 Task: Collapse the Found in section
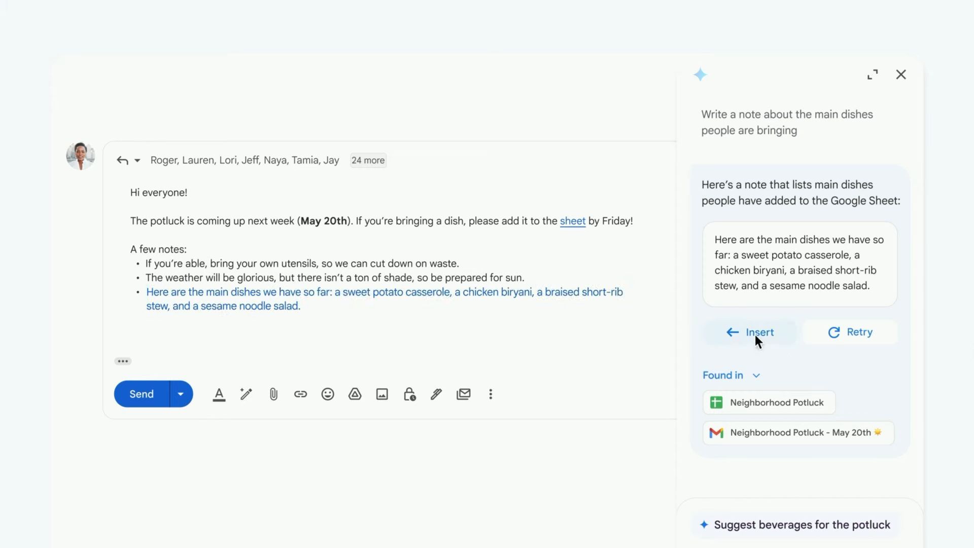click(x=756, y=375)
